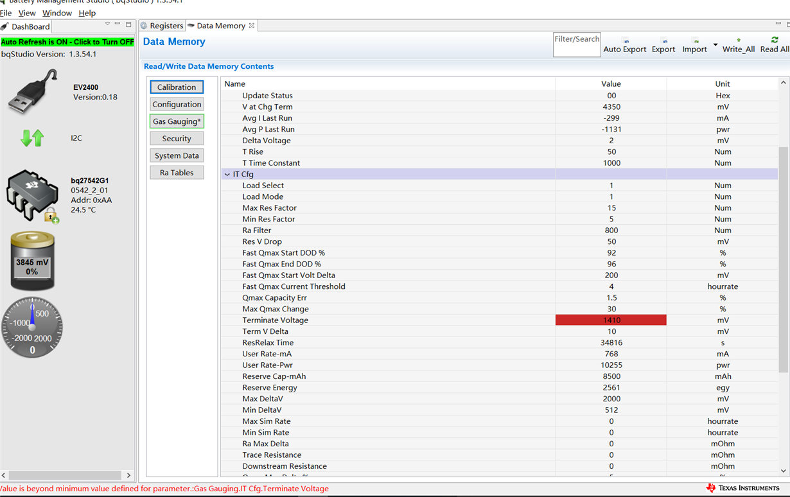Click Fast Qmax End DOD % value 96

(x=611, y=264)
